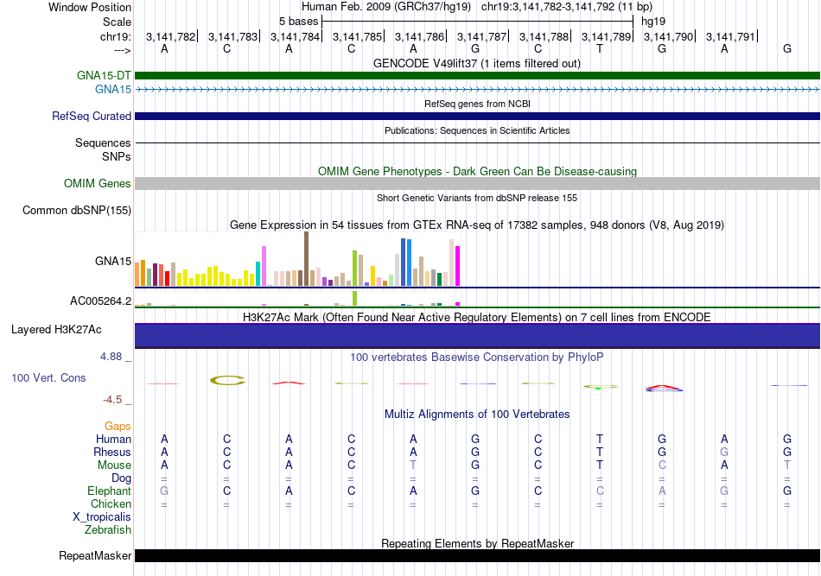
Task: Select the RepeatMasker track label
Action: (x=95, y=555)
